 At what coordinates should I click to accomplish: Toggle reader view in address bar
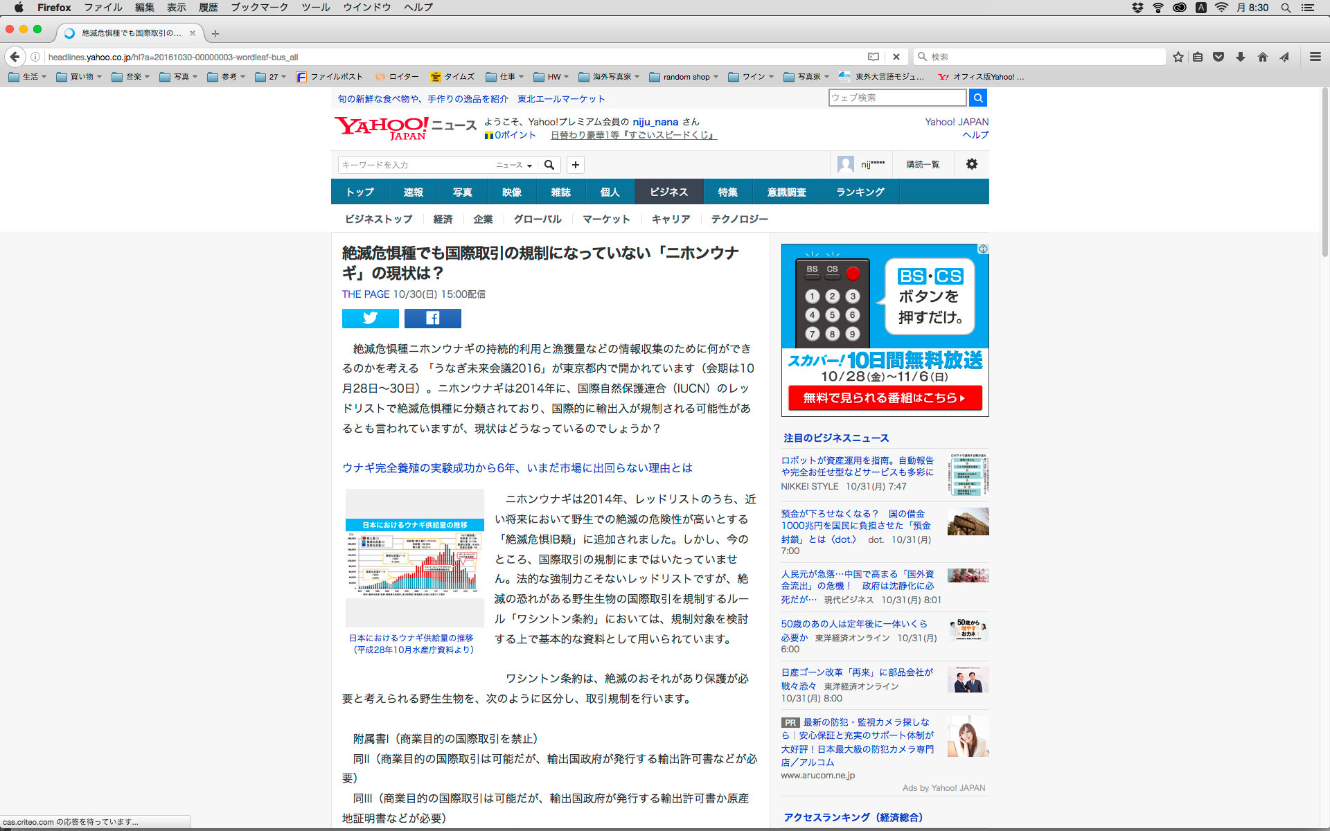(873, 57)
